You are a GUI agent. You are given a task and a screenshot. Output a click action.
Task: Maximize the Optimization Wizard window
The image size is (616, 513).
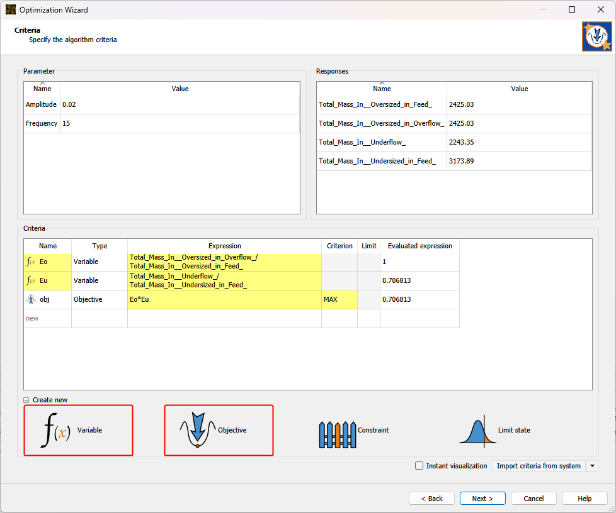(x=572, y=9)
